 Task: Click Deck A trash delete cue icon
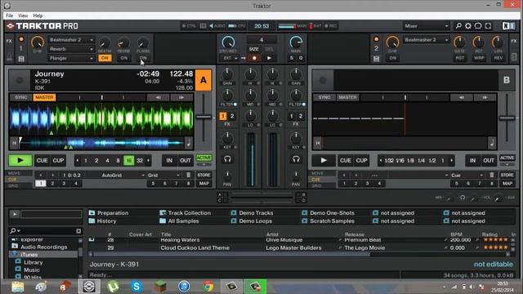189,175
